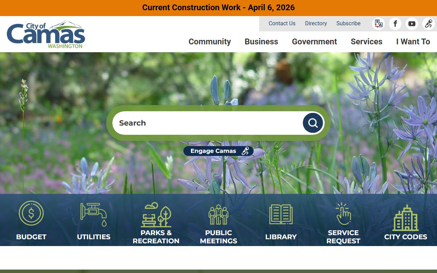Click the Utilities faucet icon

coord(94,214)
